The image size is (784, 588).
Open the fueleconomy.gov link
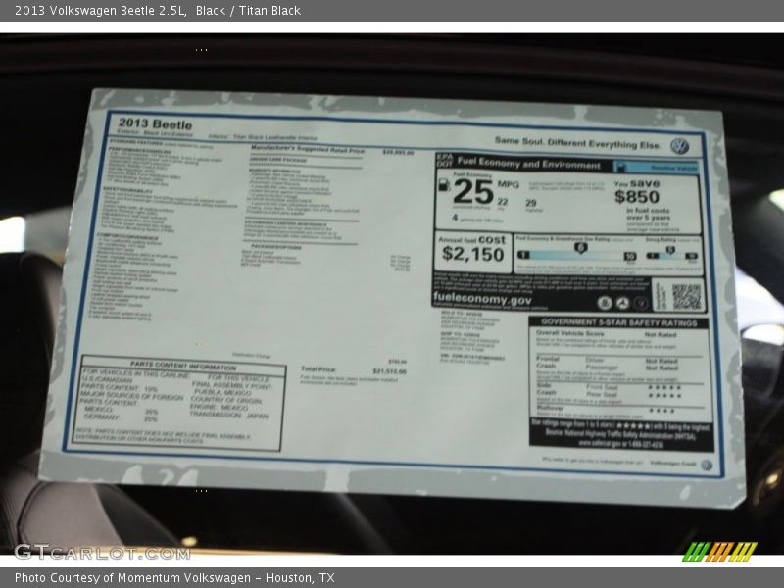click(x=482, y=299)
